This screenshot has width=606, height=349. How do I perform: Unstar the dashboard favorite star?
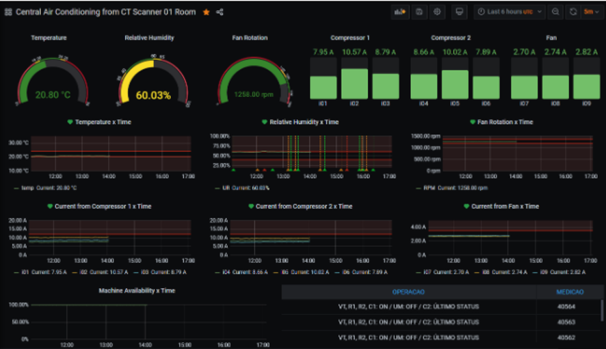[206, 12]
